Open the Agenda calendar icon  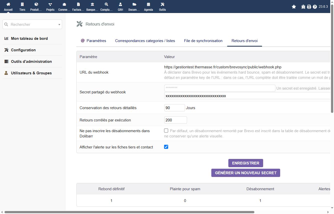click(148, 4)
